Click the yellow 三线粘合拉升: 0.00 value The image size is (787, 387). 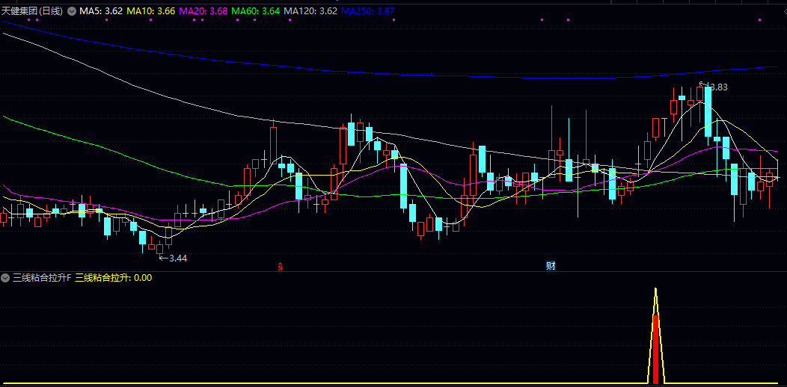(x=113, y=277)
